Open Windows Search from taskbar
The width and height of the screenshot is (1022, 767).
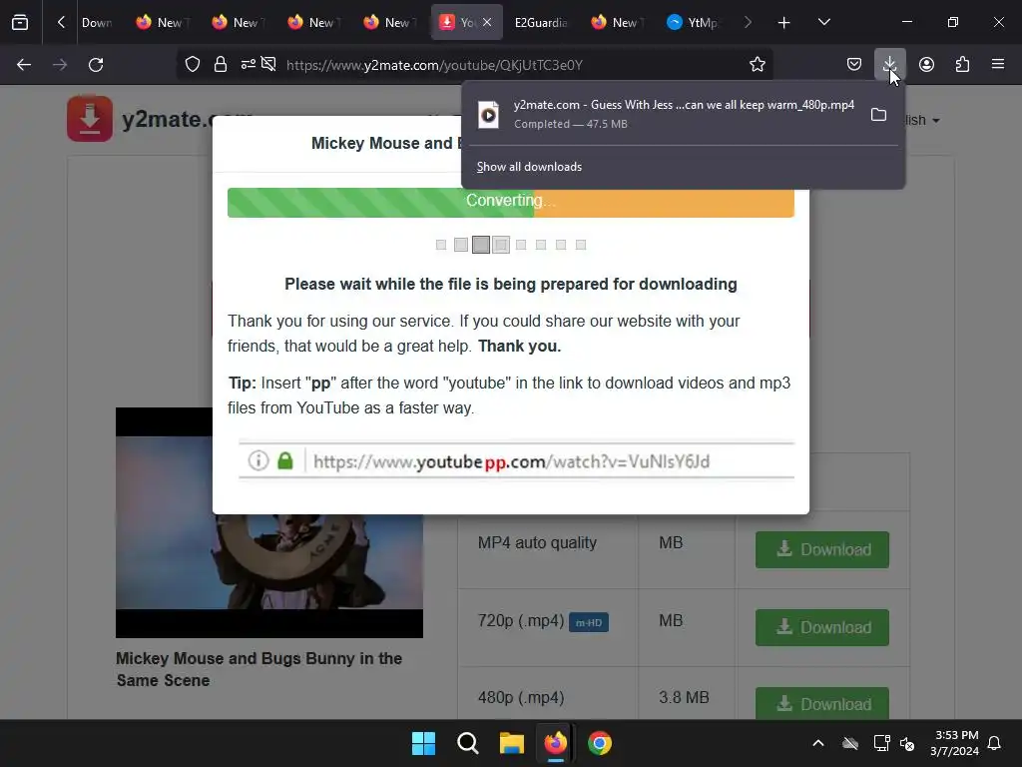click(x=467, y=743)
